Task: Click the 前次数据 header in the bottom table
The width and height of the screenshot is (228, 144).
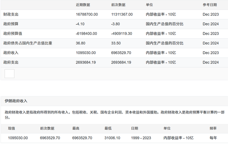Action: (x=47, y=128)
